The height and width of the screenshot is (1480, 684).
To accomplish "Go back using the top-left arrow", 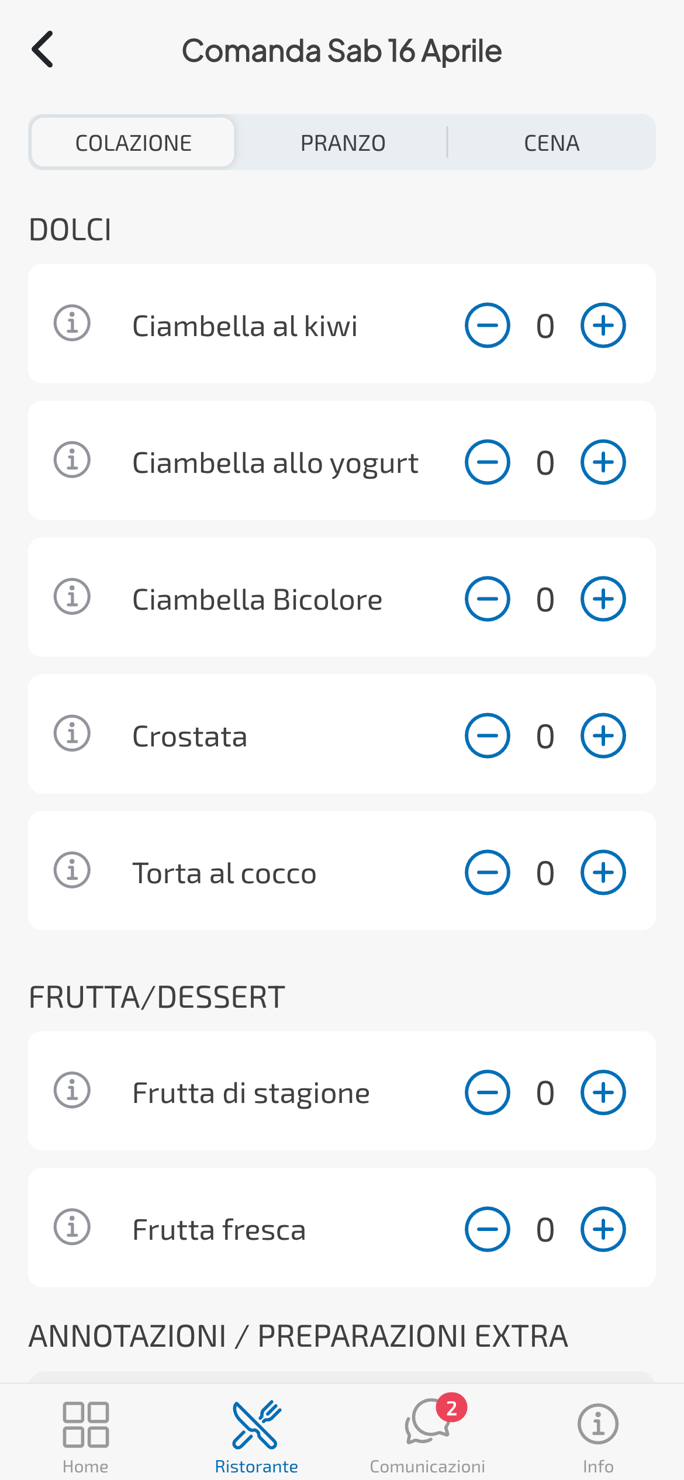I will 43,50.
